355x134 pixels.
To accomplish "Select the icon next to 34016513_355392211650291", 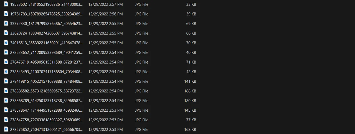I will 6,43.
